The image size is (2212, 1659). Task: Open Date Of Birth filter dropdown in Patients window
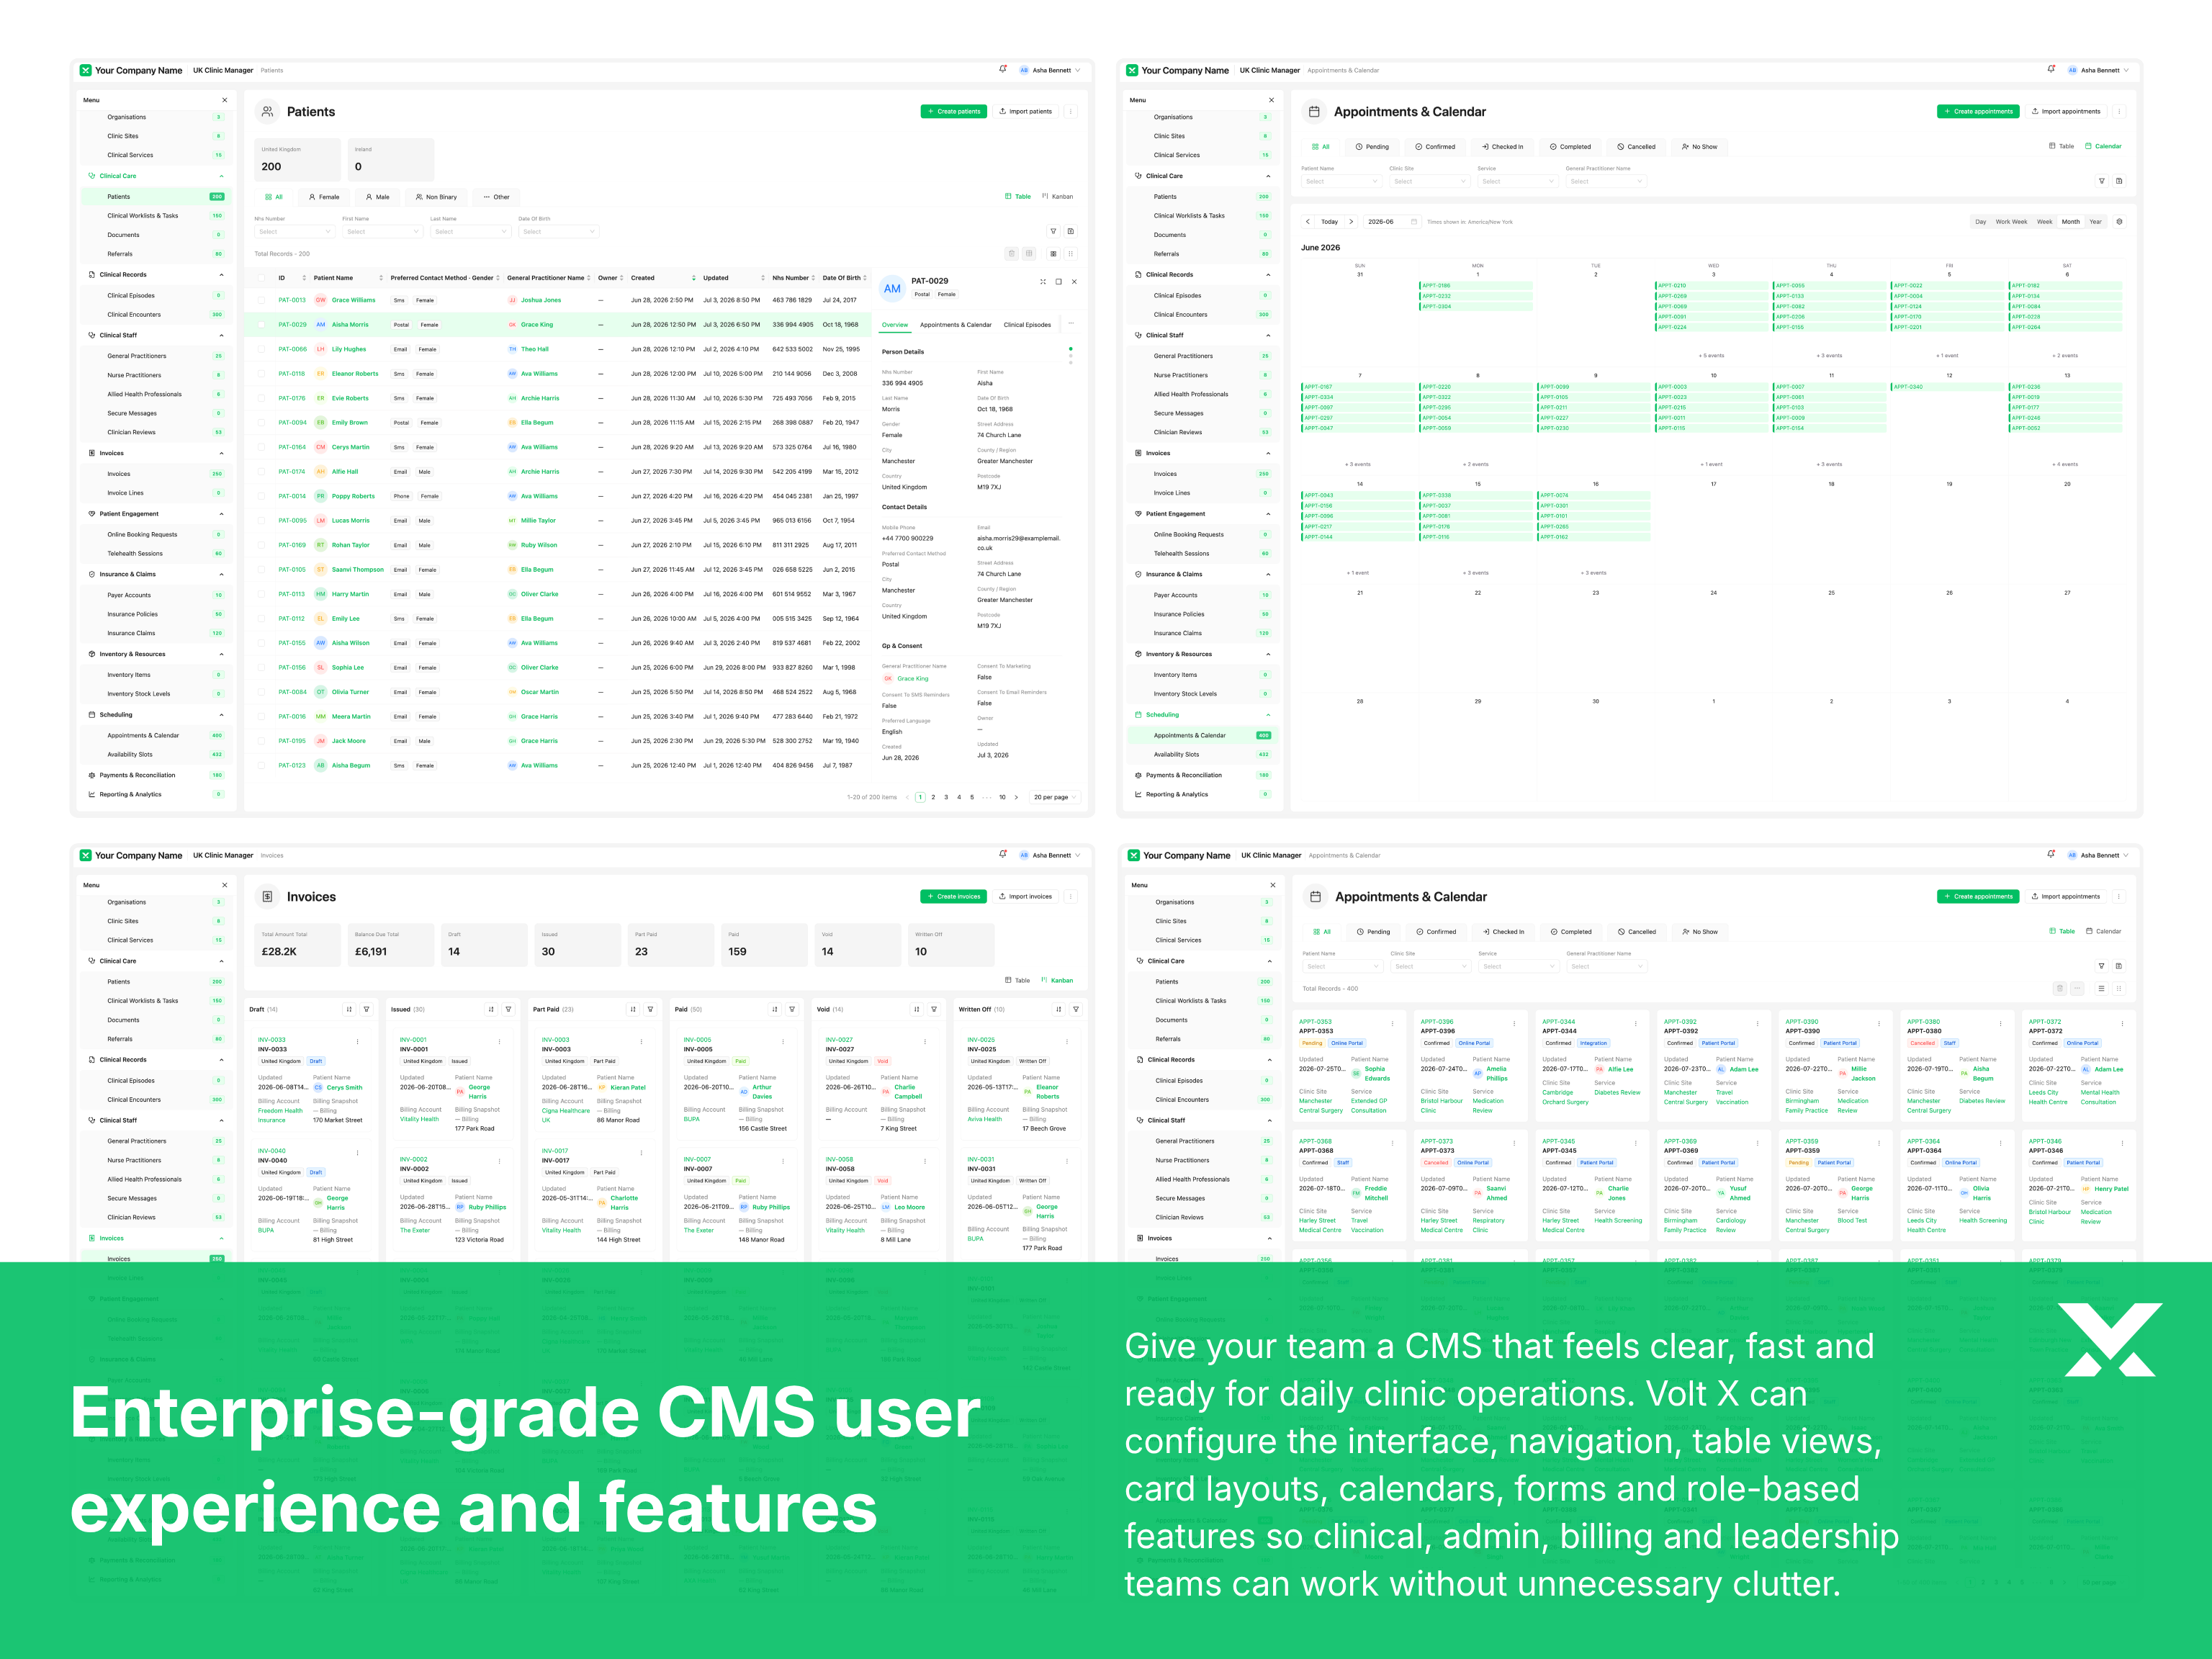559,232
